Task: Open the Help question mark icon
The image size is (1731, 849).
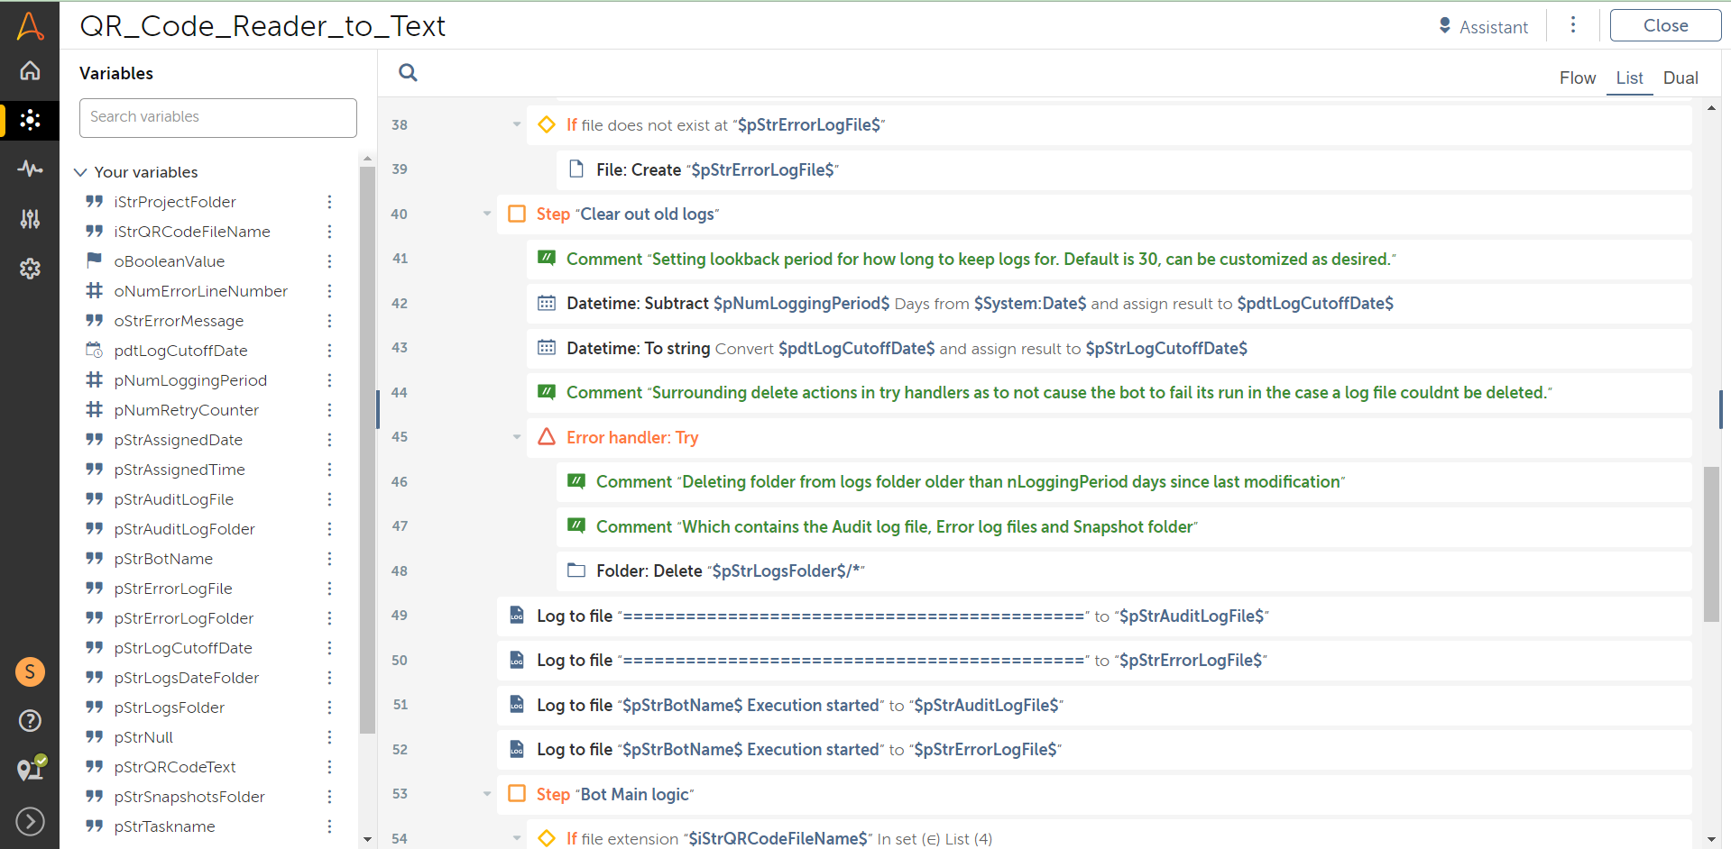Action: click(30, 720)
